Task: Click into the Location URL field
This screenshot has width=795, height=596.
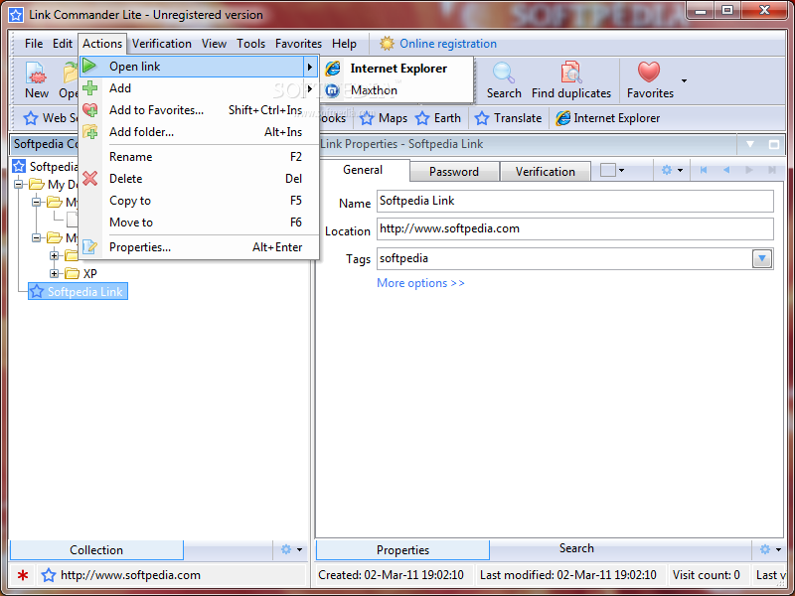Action: (575, 228)
